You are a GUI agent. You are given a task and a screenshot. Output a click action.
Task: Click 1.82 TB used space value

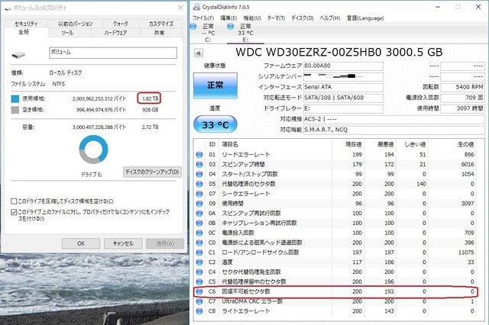[x=151, y=98]
